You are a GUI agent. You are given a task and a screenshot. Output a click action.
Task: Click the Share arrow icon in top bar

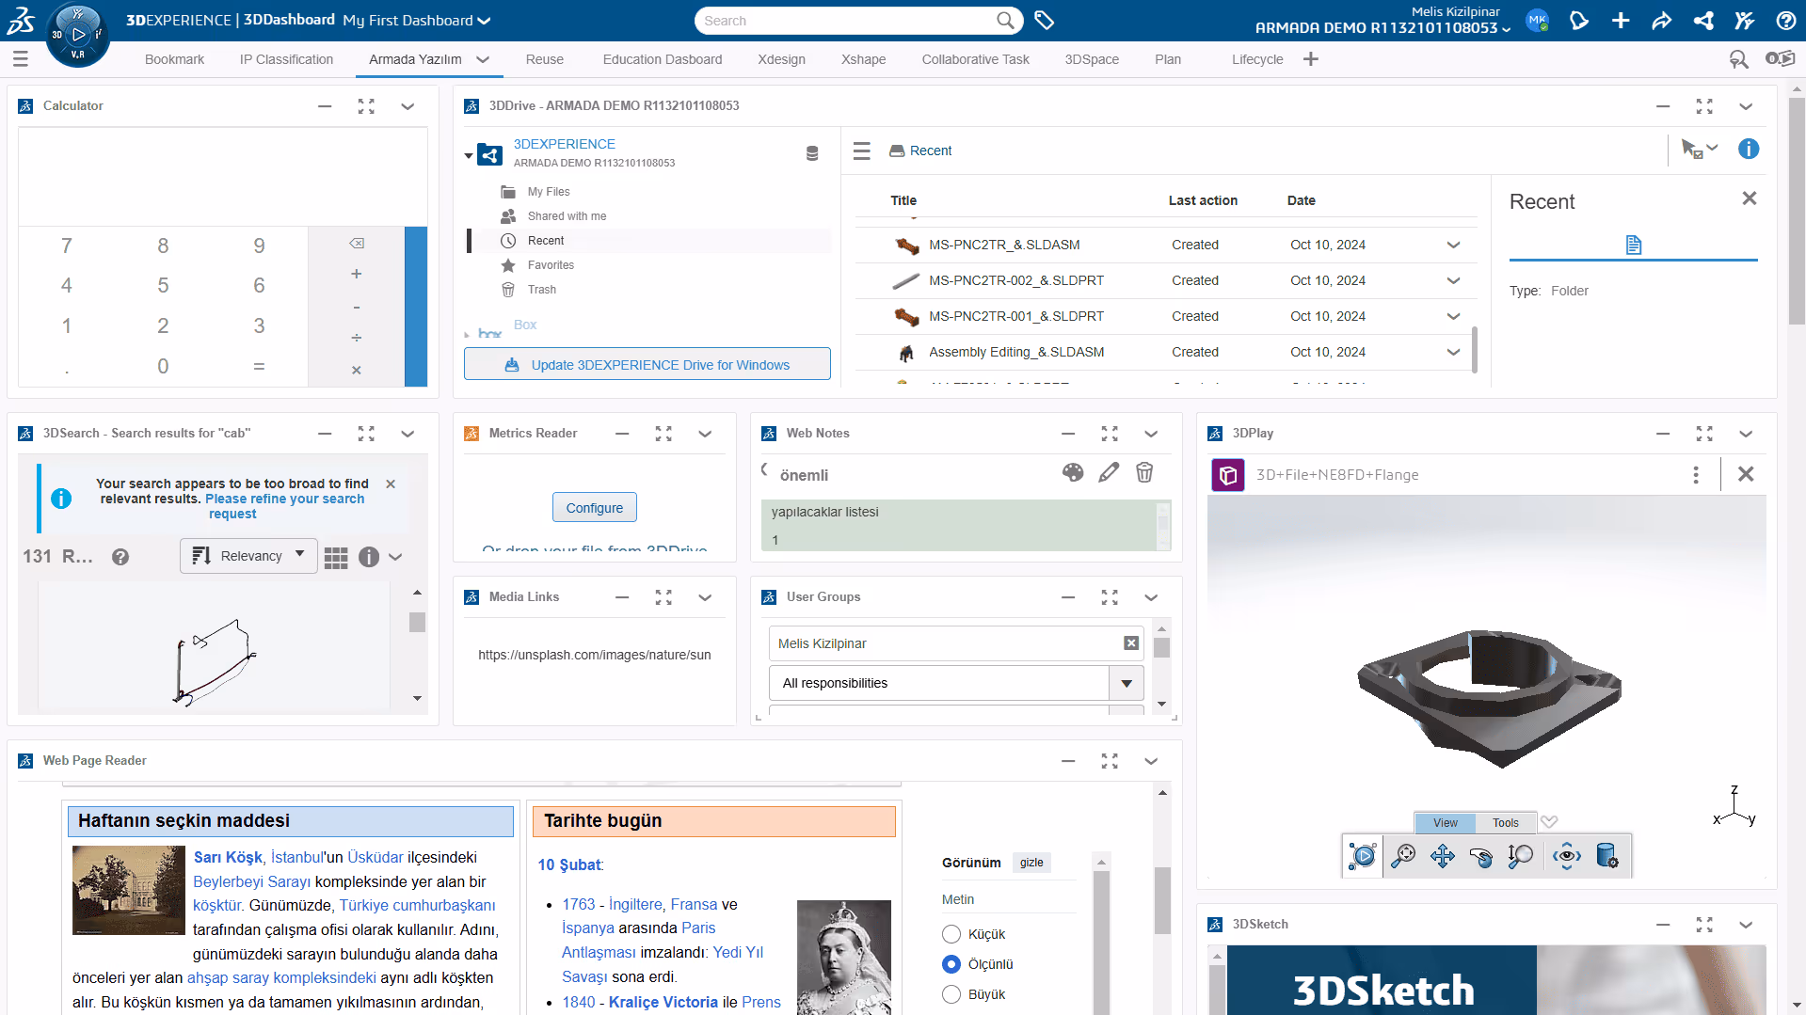[x=1662, y=20]
